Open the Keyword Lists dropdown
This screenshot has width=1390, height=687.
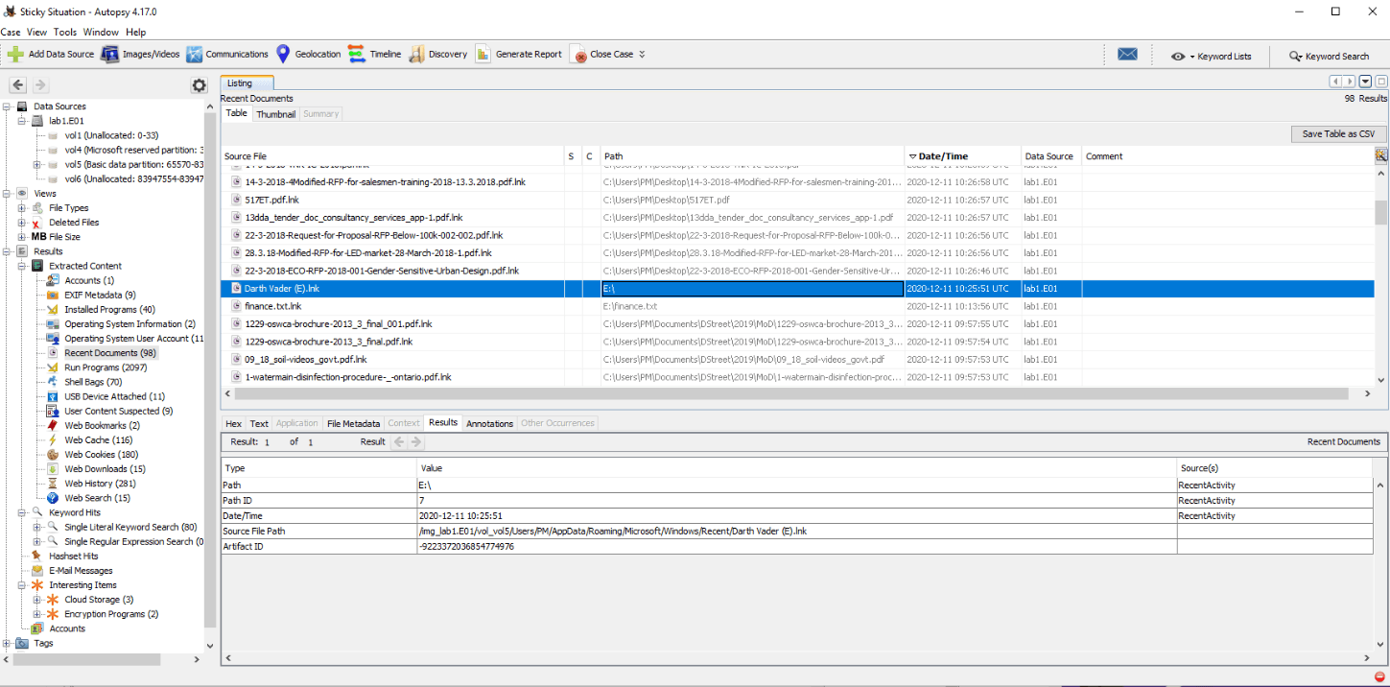[1212, 56]
